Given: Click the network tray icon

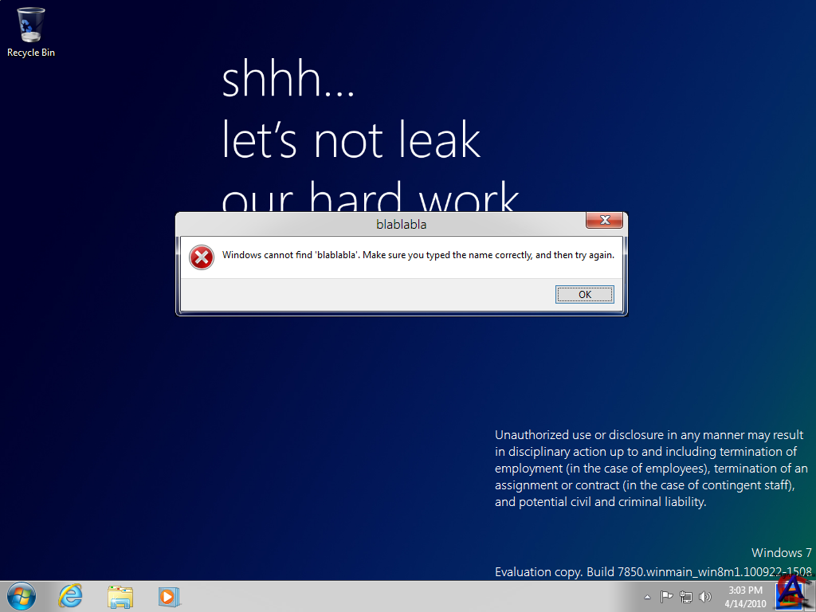Looking at the screenshot, I should [685, 597].
